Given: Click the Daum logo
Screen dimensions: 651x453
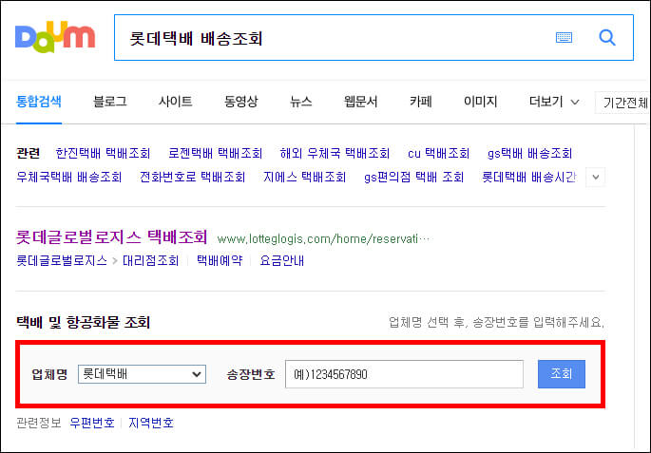Looking at the screenshot, I should 55,37.
